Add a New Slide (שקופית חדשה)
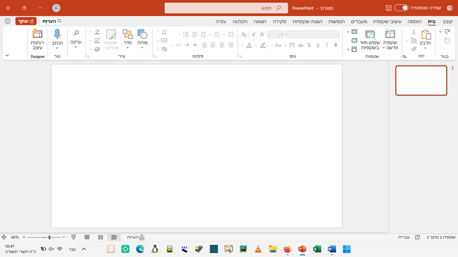This screenshot has height=257, width=458. pos(390,39)
